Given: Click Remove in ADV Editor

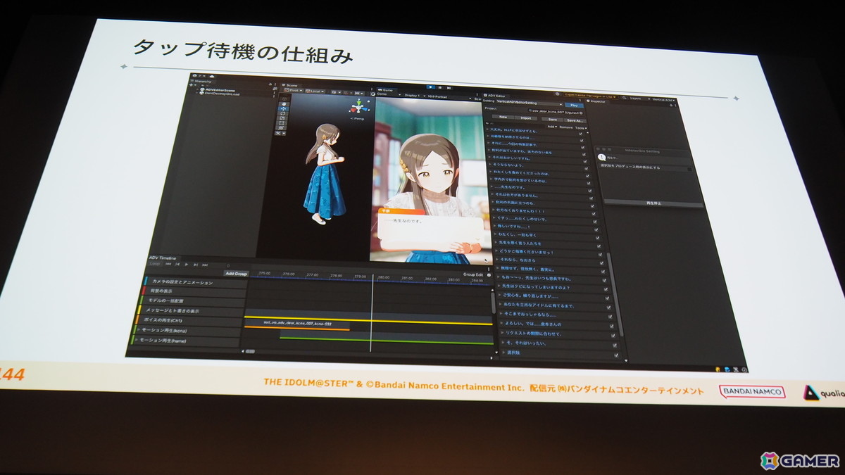Looking at the screenshot, I should (565, 127).
